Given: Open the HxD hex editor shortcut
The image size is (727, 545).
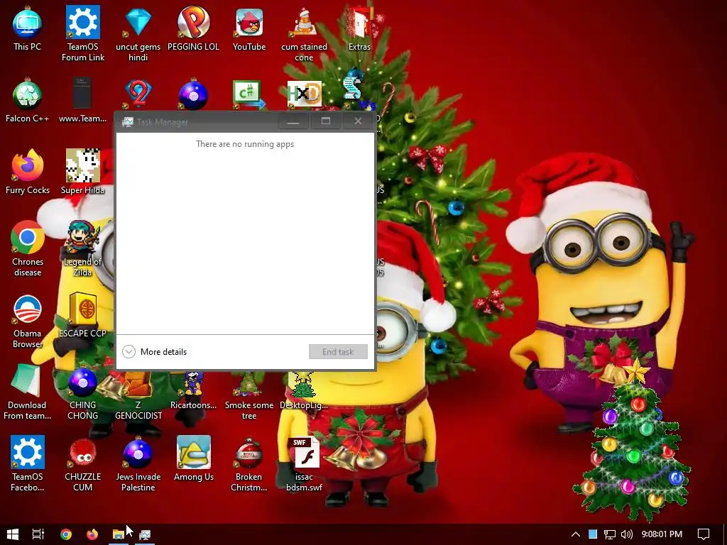Looking at the screenshot, I should [304, 94].
